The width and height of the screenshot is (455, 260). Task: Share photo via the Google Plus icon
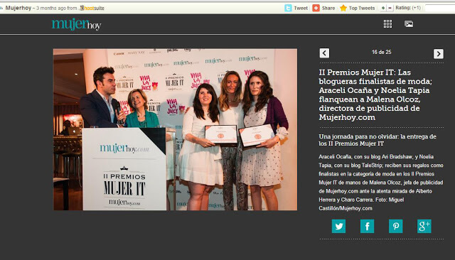424,226
